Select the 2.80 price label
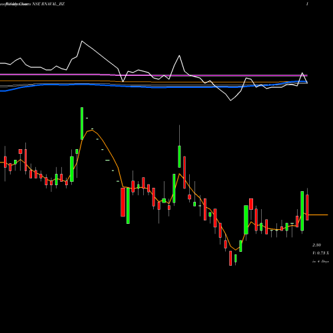The image size is (333, 333). 316,245
